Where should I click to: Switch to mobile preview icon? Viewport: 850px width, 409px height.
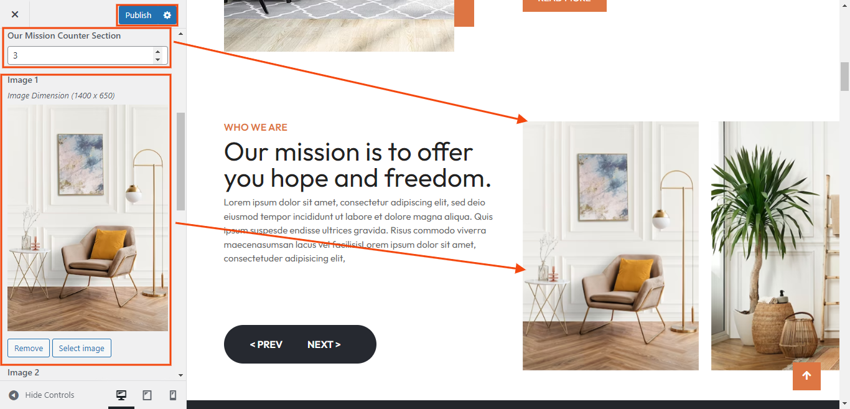tap(173, 395)
